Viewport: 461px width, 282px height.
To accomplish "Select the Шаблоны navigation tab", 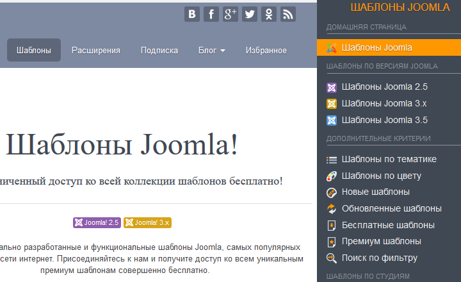I will tap(34, 50).
